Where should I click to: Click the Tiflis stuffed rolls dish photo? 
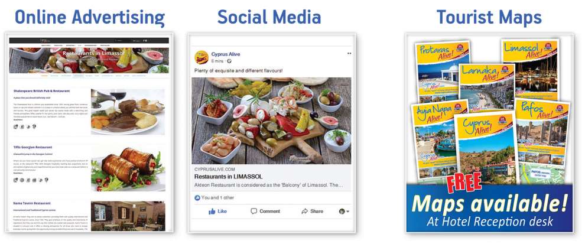point(128,168)
